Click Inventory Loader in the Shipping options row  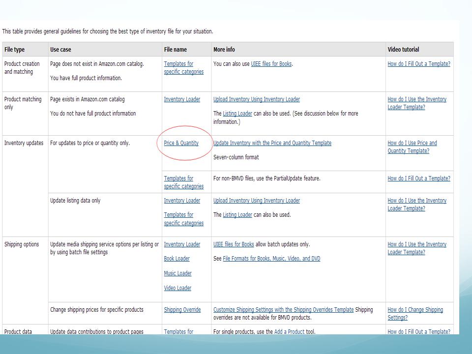(x=182, y=244)
